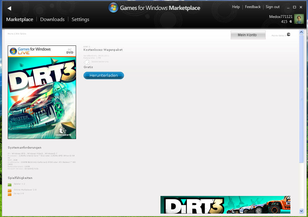308x217 pixels.
Task: Click the scrollbar down arrow
Action: pos(301,211)
